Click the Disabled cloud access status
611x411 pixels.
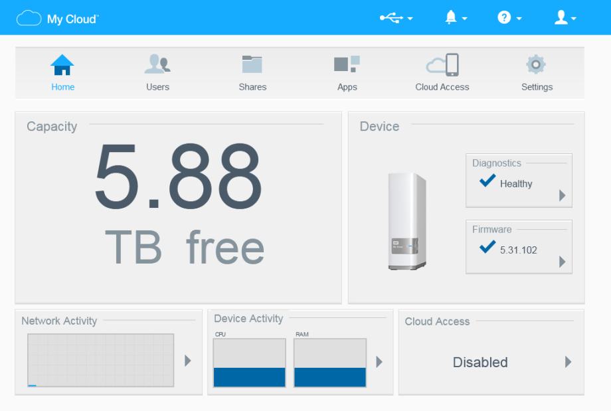480,363
